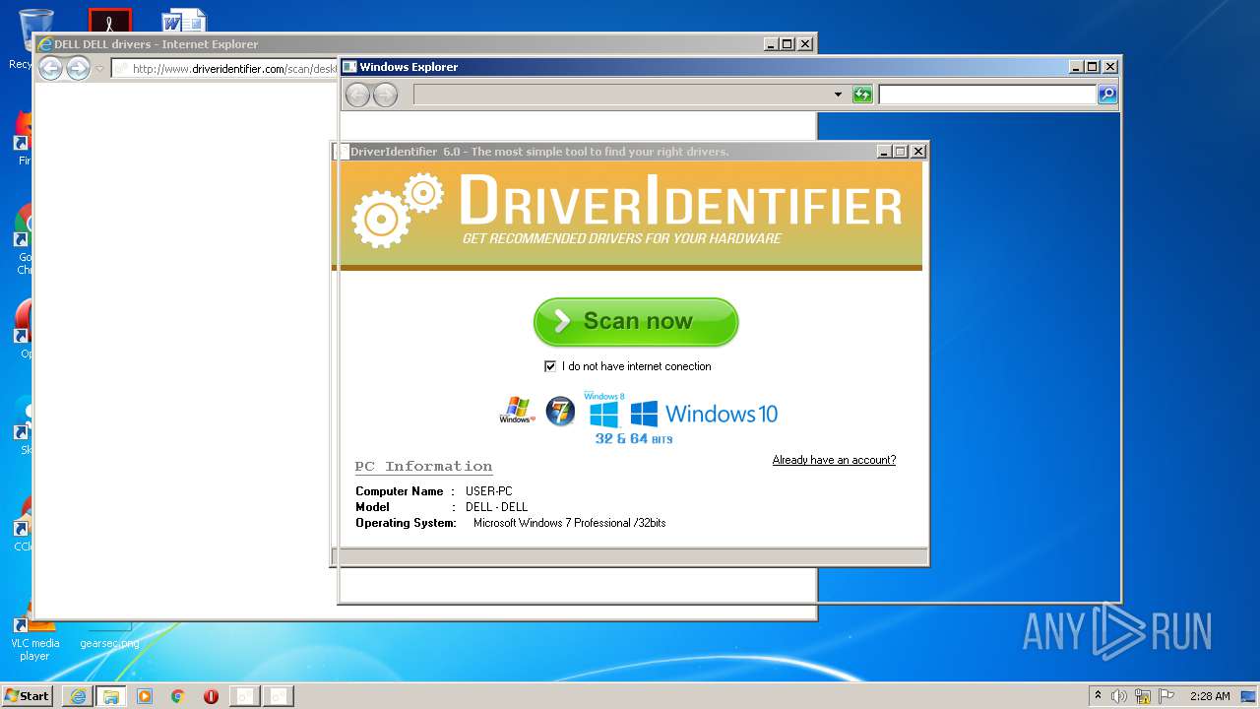Close the DriverIdentifier 6.0 window
Screen dimensions: 1260x709
click(918, 152)
